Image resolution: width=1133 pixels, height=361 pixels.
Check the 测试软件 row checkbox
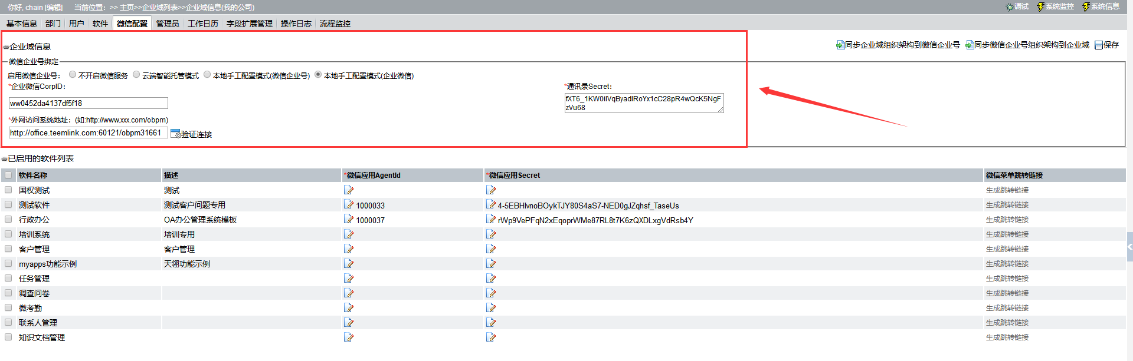(8, 205)
